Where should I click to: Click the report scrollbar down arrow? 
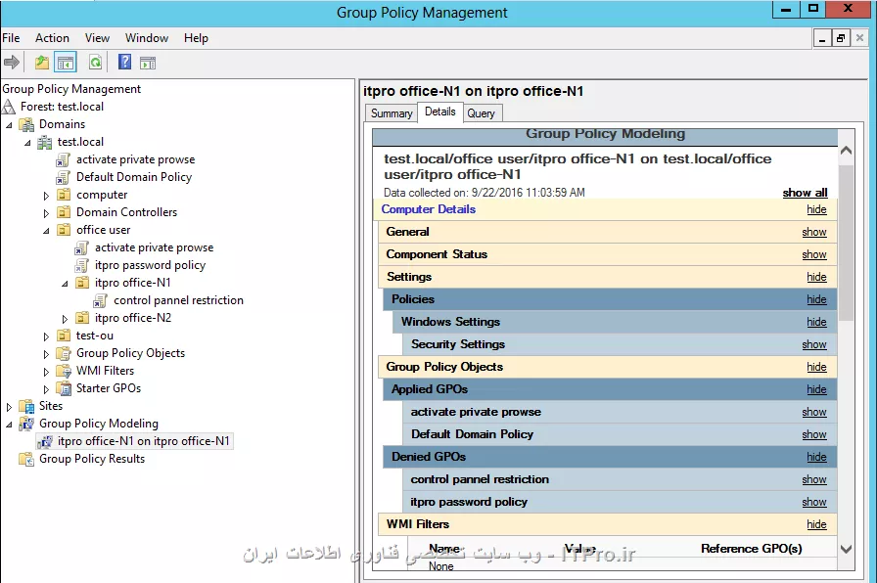coord(847,549)
